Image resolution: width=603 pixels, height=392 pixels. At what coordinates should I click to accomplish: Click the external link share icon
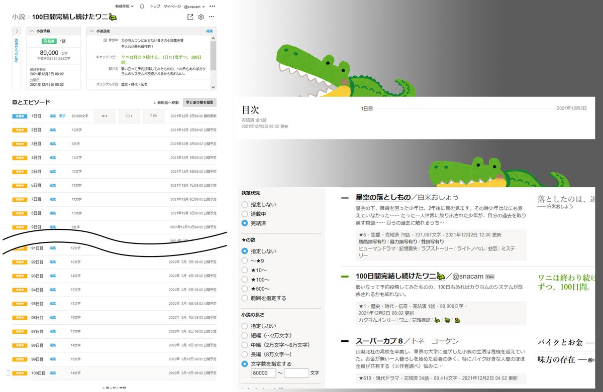coord(190,17)
